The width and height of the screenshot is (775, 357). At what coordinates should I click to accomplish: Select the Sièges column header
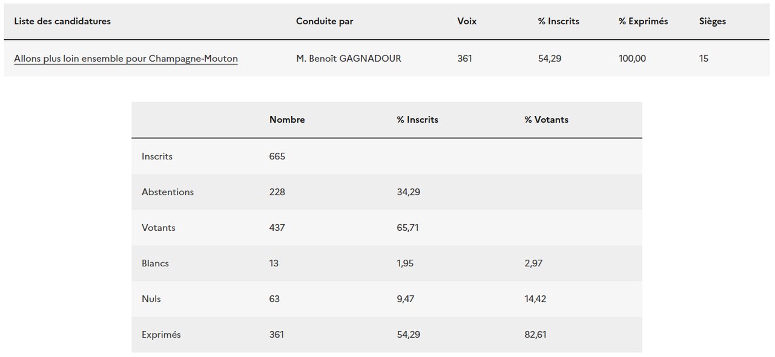tap(712, 21)
